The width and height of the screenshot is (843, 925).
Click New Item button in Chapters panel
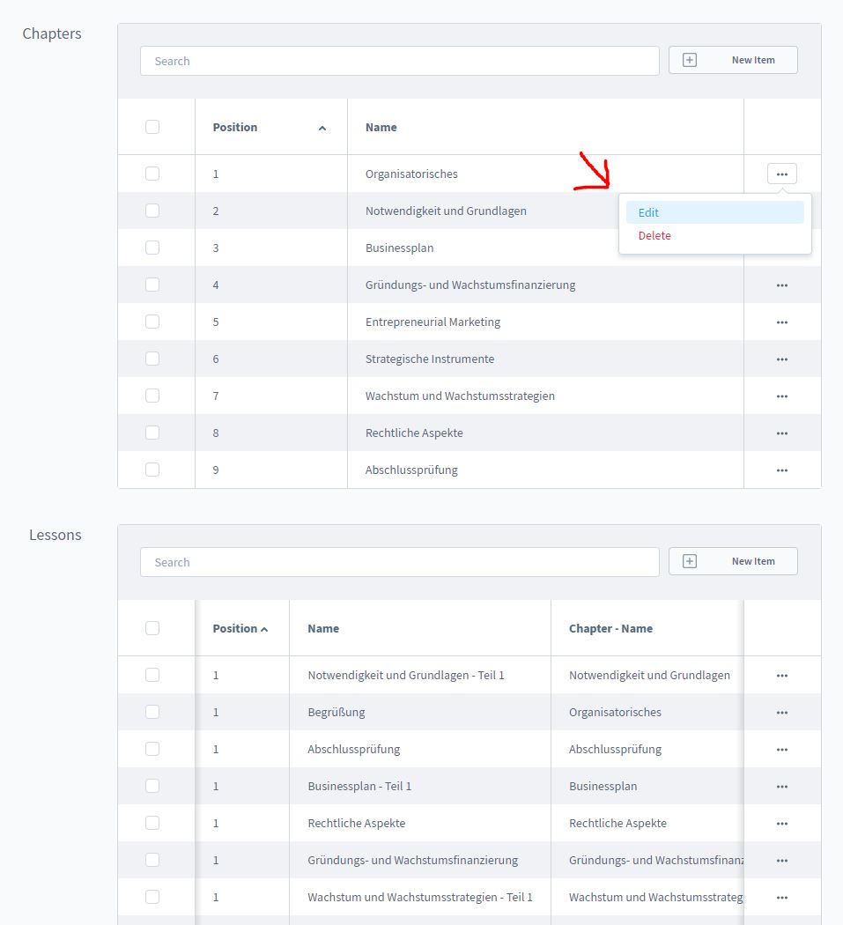click(x=733, y=60)
